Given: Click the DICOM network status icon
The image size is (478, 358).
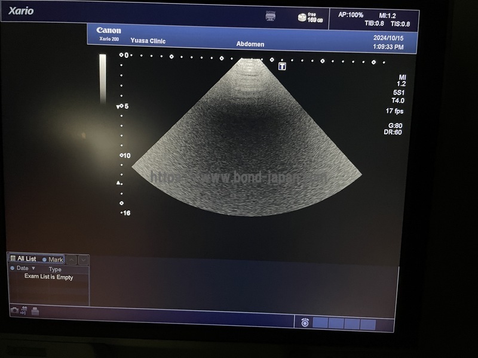Looking at the screenshot, I should tap(271, 16).
